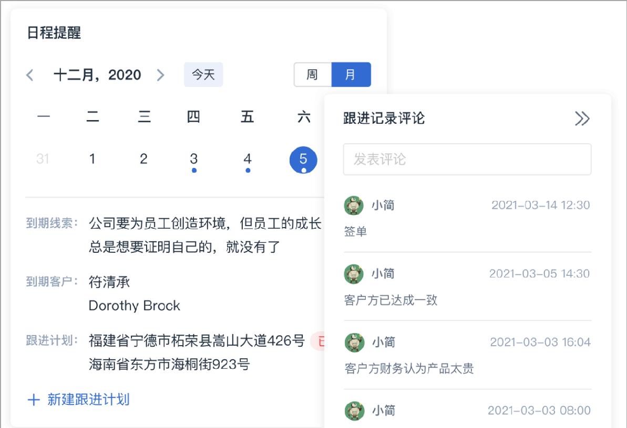
Task: Open plan 海南省东方市海桐街923号
Action: (169, 364)
